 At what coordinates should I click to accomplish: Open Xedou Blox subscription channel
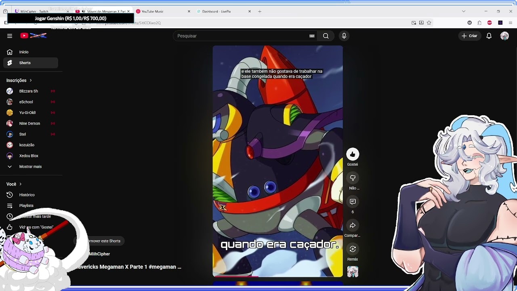coord(31,156)
